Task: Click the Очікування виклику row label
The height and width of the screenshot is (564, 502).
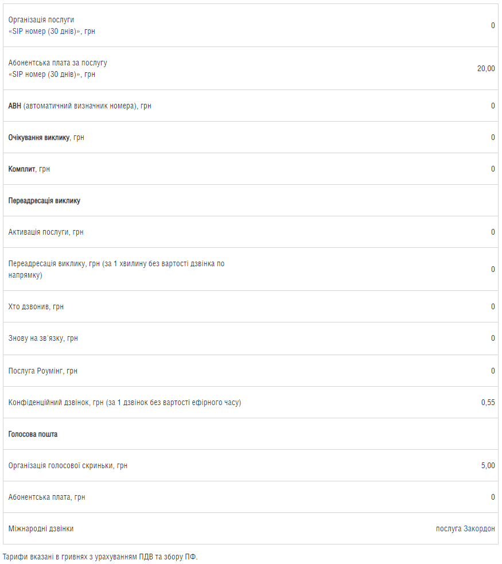Action: [46, 137]
